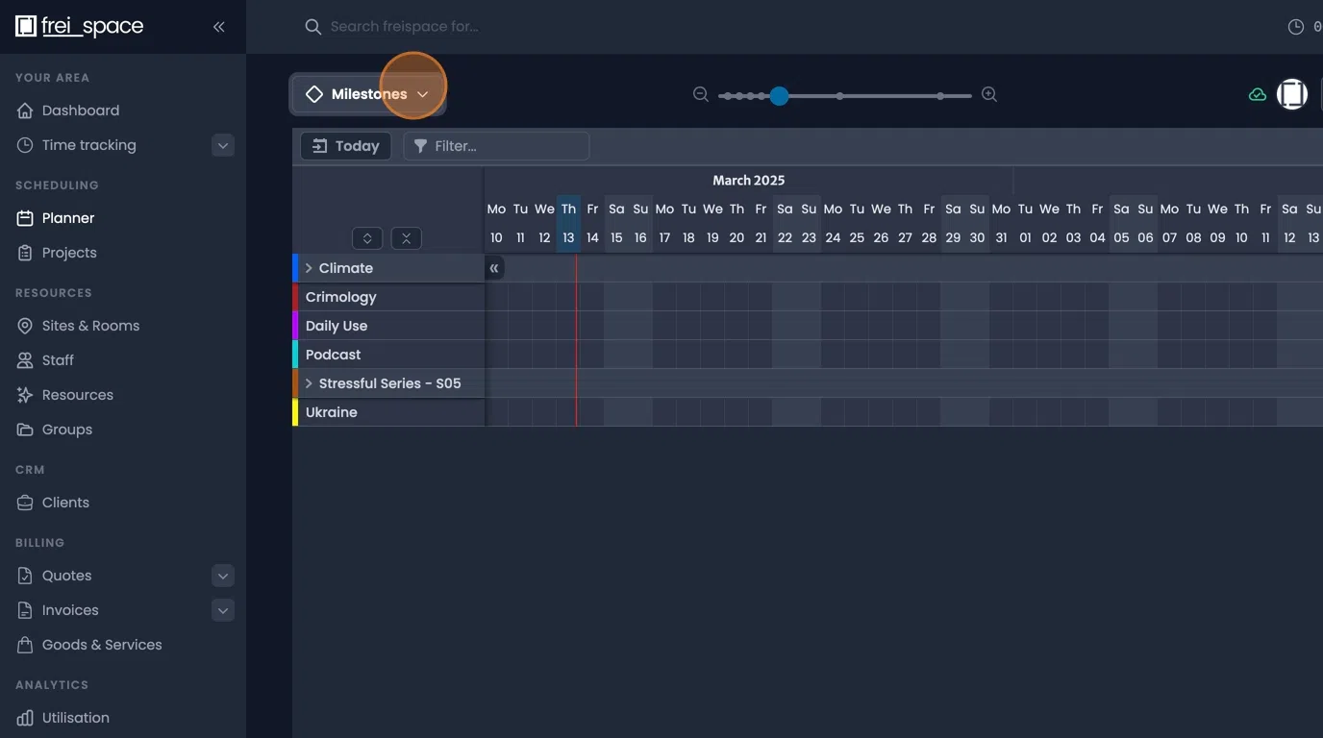Collapse the row labels panel via the « button
Viewport: 1323px width, 738px height.
[x=493, y=267]
